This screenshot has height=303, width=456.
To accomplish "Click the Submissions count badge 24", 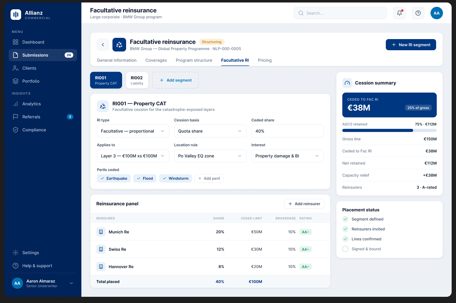I will point(69,55).
